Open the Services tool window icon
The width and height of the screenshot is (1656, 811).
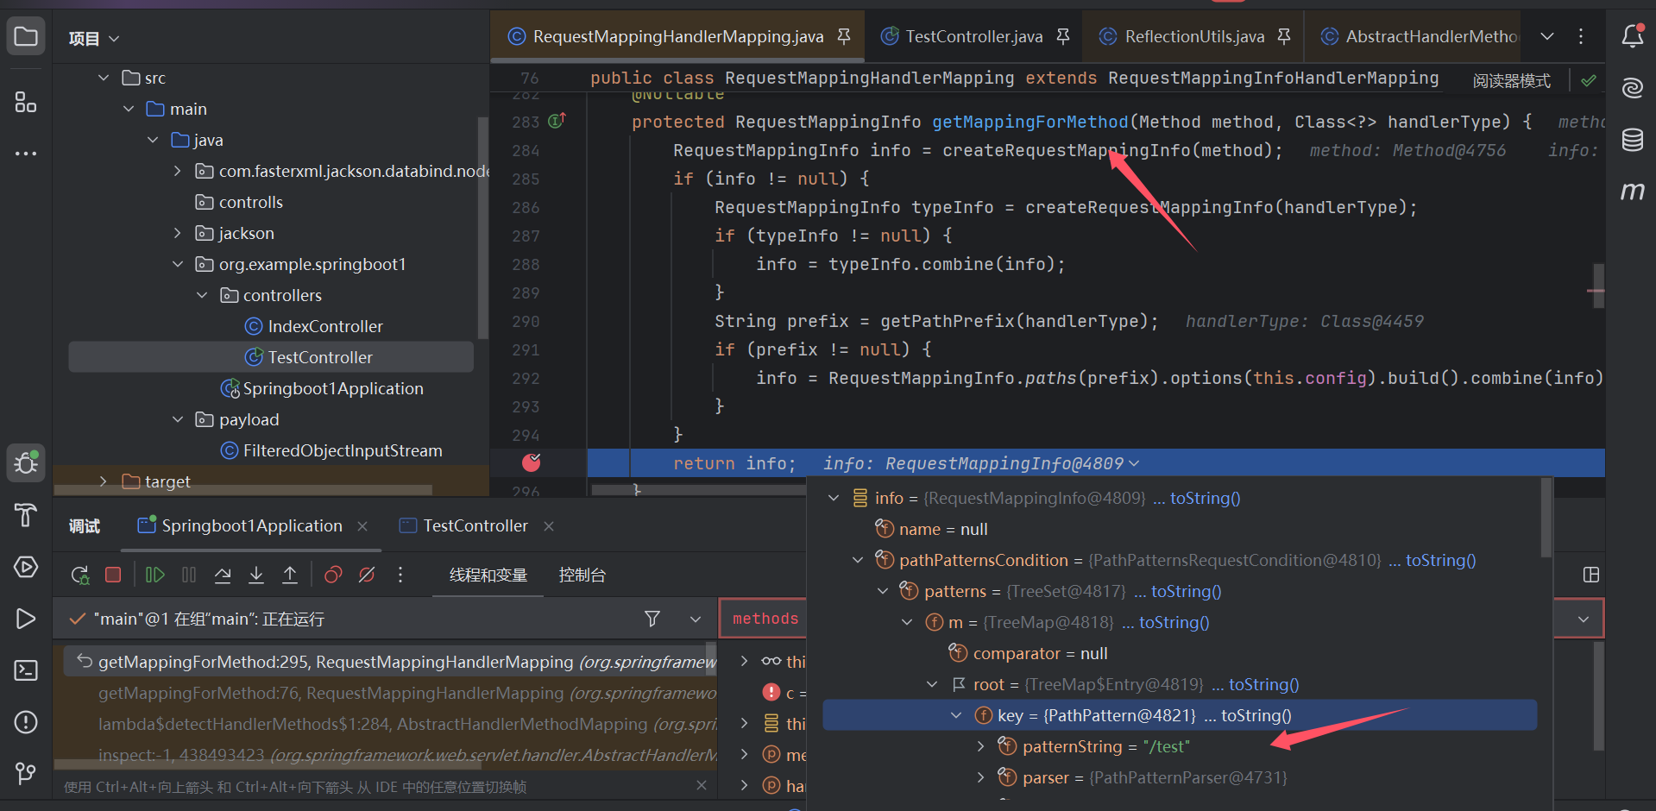26,567
